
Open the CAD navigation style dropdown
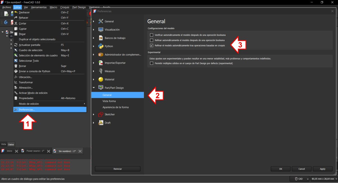pos(299,179)
